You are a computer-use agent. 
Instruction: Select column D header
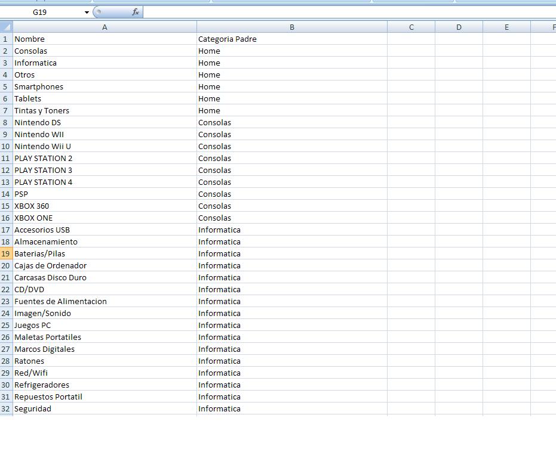tap(459, 27)
